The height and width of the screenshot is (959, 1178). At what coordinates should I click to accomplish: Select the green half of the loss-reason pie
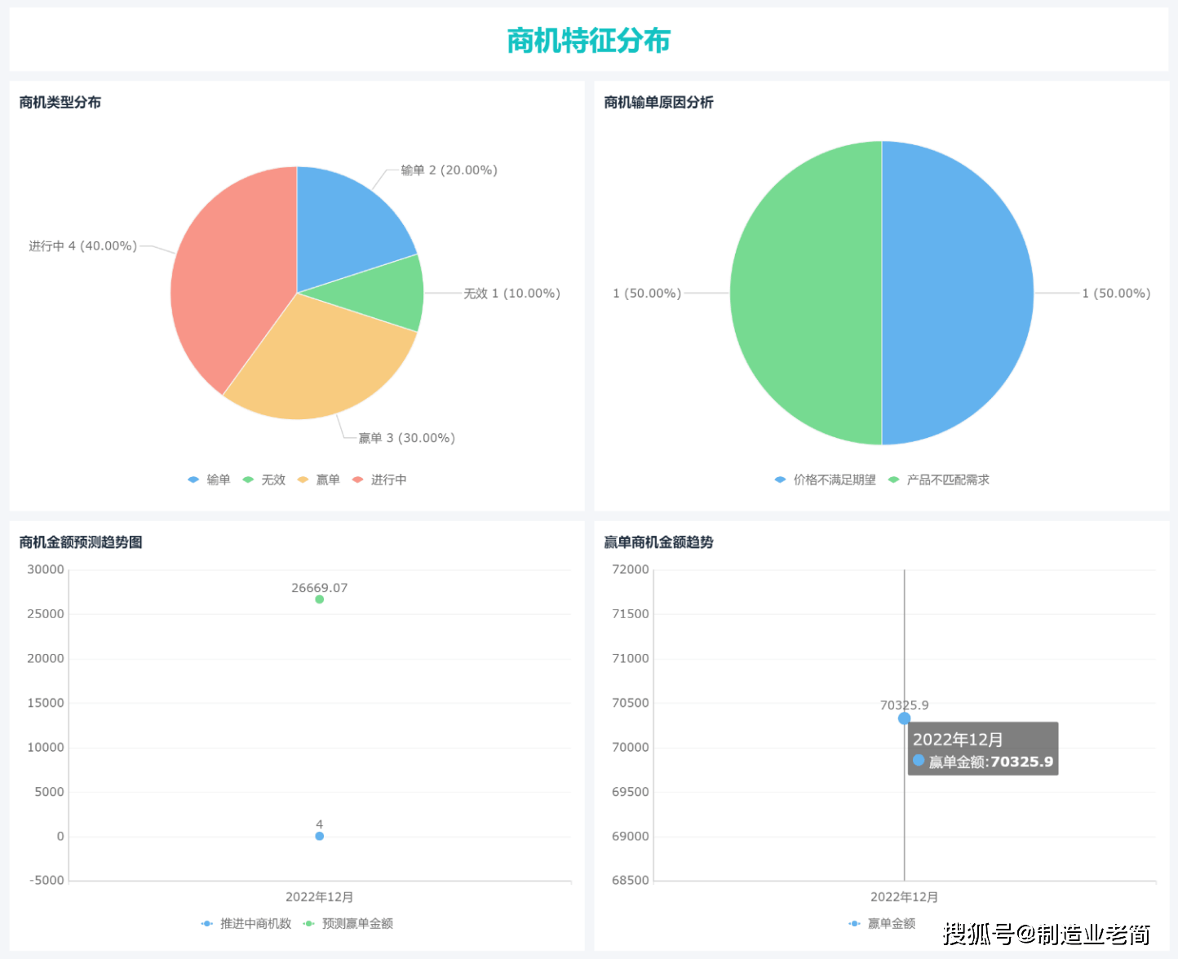pyautogui.click(x=805, y=293)
